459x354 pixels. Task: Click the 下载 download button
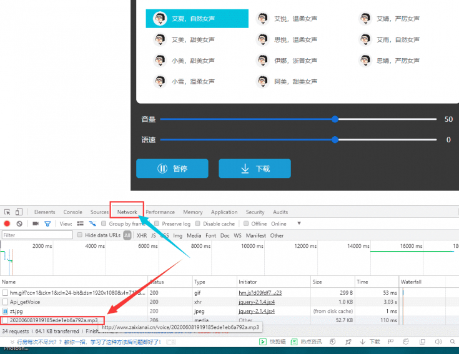coord(255,169)
